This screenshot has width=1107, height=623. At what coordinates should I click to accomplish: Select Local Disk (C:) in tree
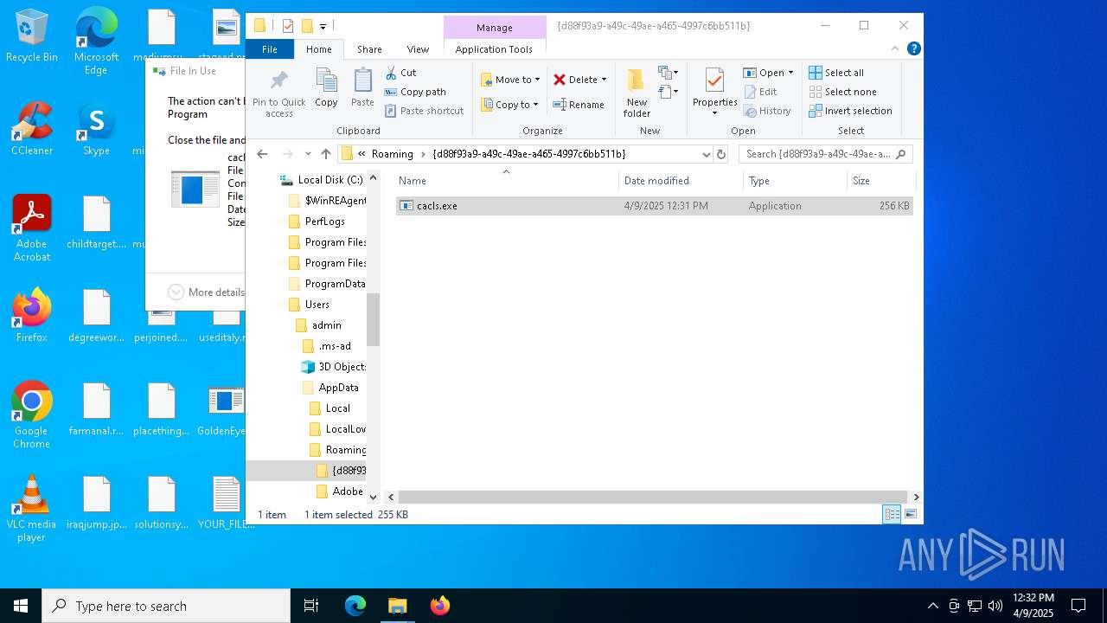coord(322,180)
